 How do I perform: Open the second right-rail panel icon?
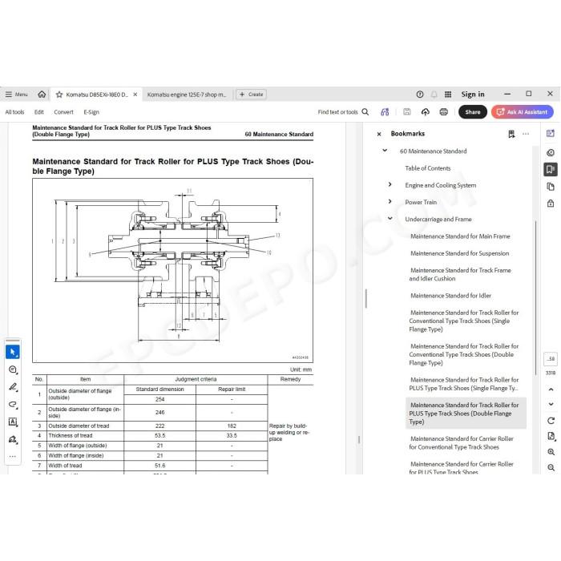click(x=551, y=153)
